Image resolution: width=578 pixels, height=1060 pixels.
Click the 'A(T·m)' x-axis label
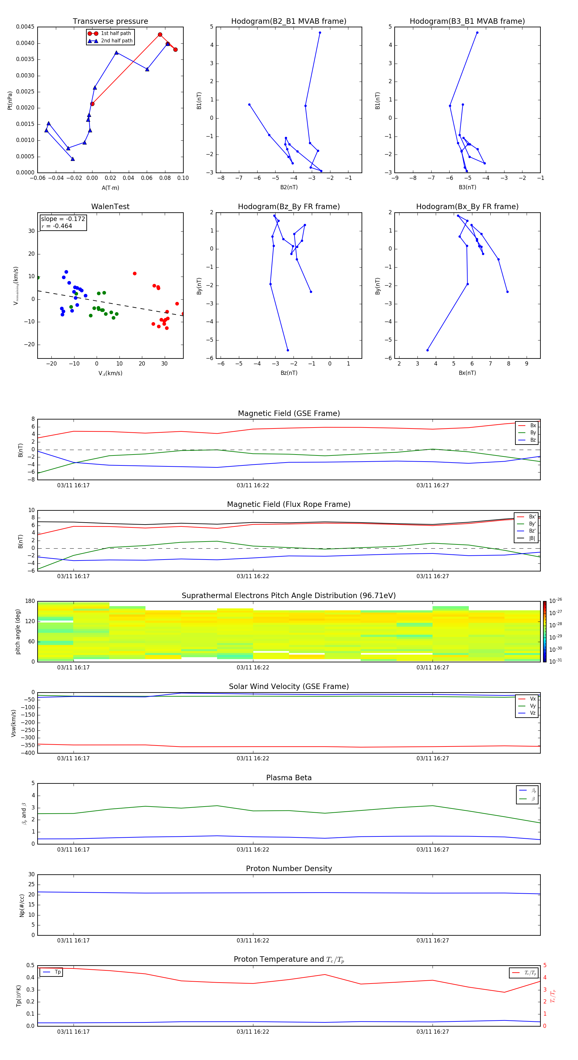110,188
